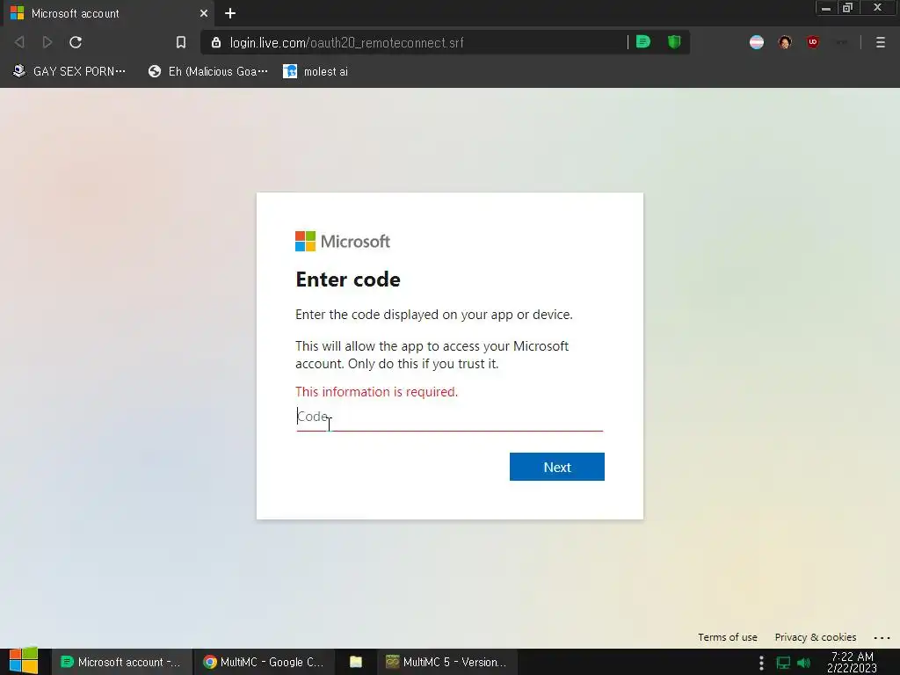Select the Microsoft account tab
The image size is (900, 675).
106,13
